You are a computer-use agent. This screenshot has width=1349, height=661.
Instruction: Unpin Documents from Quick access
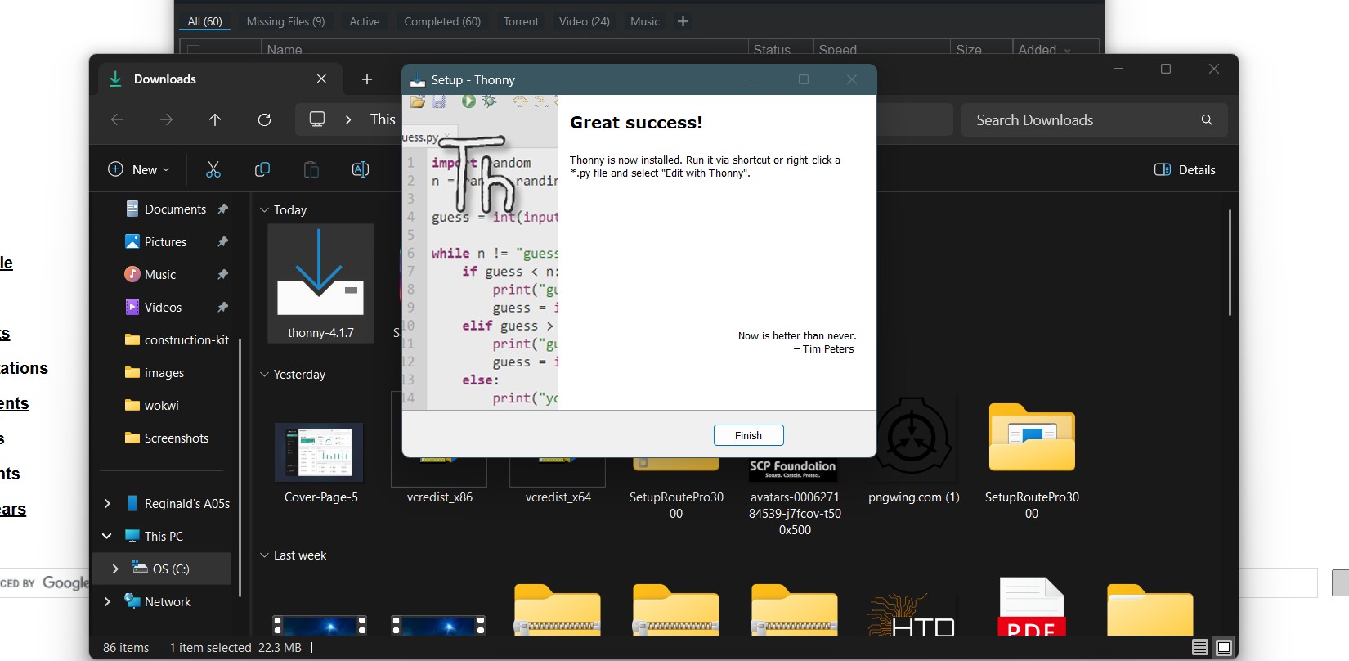pyautogui.click(x=222, y=209)
